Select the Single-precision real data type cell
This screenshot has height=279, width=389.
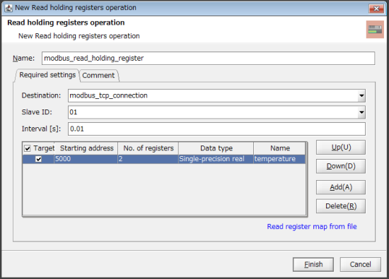click(216, 159)
